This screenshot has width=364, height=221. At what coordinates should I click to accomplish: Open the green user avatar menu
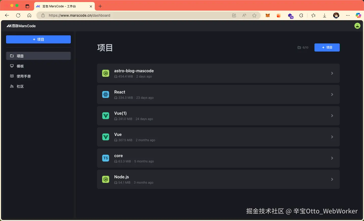[357, 26]
